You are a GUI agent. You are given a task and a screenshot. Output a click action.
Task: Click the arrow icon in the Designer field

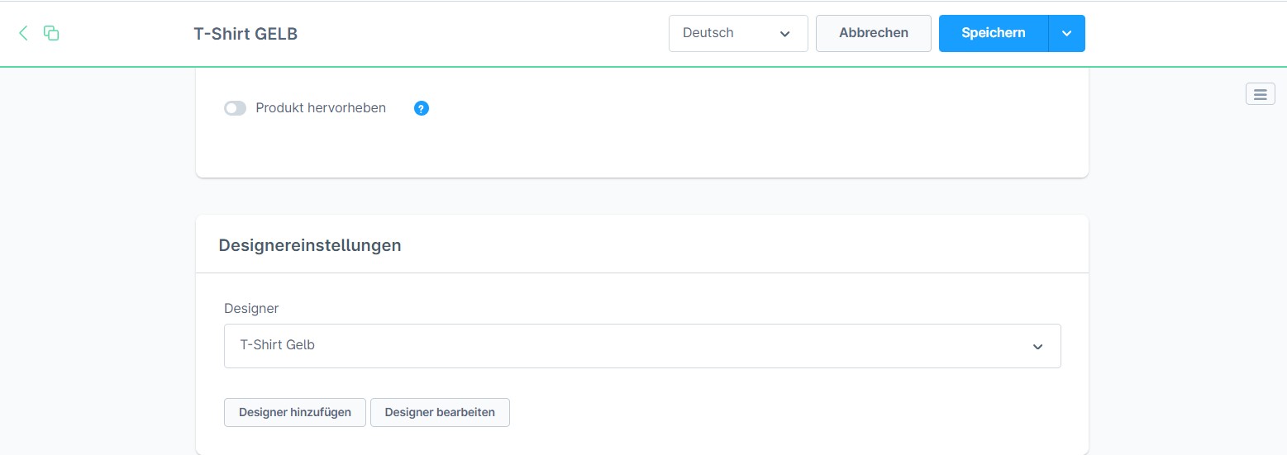coord(1037,346)
